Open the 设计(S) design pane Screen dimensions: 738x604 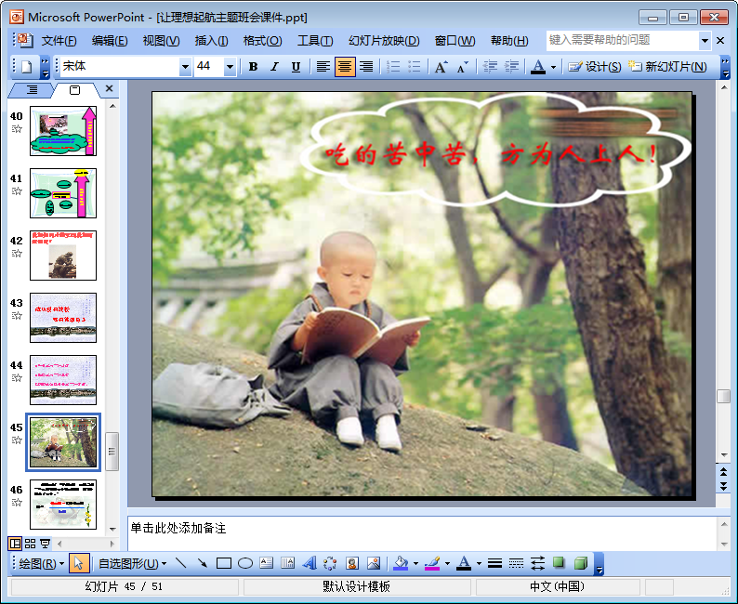point(595,67)
